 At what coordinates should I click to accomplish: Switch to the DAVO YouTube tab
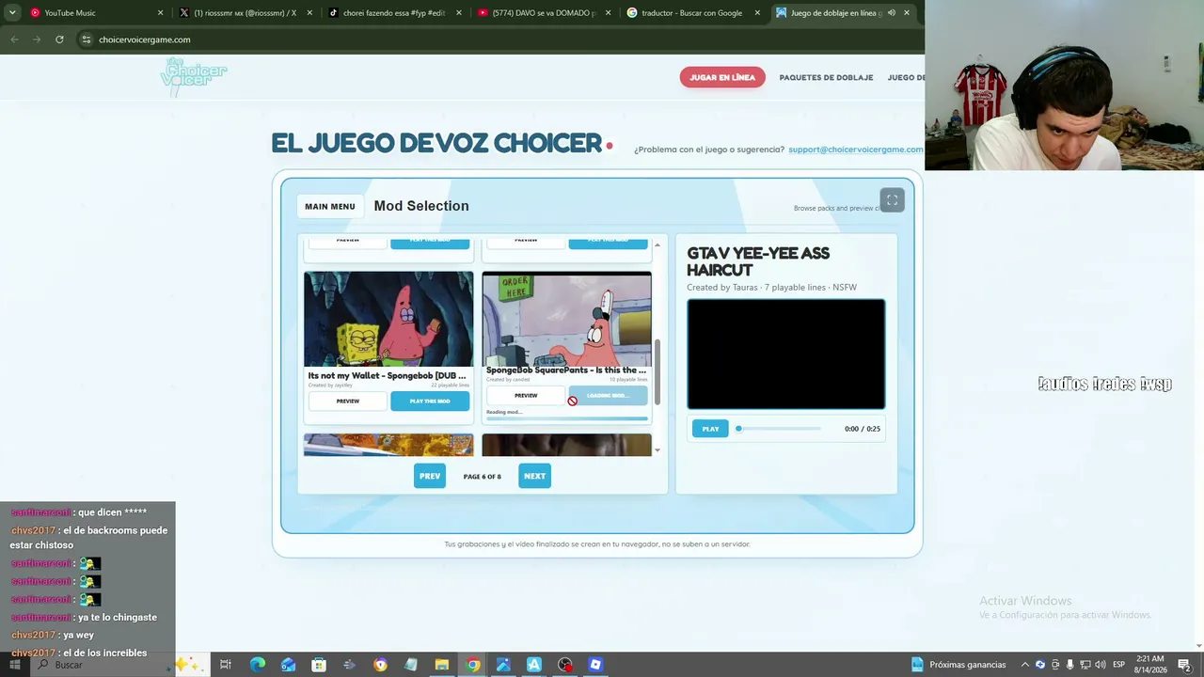[544, 13]
